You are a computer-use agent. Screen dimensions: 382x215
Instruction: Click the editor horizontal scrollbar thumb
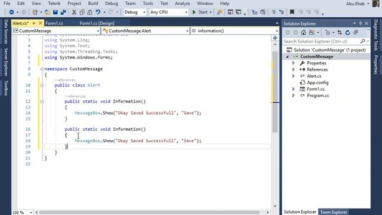[x=149, y=213]
